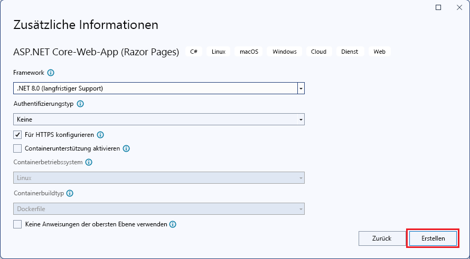The height and width of the screenshot is (259, 470).
Task: Open the Containerbuildtyp dropdown showing Dockerfile
Action: click(159, 209)
